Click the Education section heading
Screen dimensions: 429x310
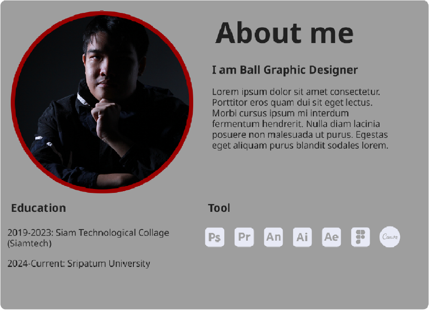click(39, 208)
